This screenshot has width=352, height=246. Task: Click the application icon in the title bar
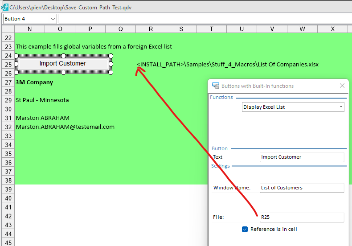tap(5, 8)
